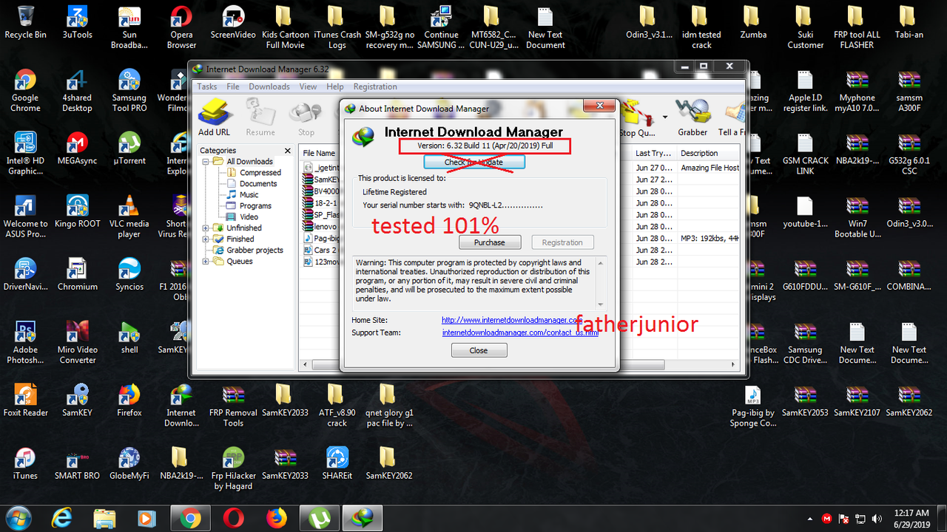This screenshot has height=532, width=947.
Task: Open the dropdown arrow beside Stop Queue
Action: [x=664, y=117]
